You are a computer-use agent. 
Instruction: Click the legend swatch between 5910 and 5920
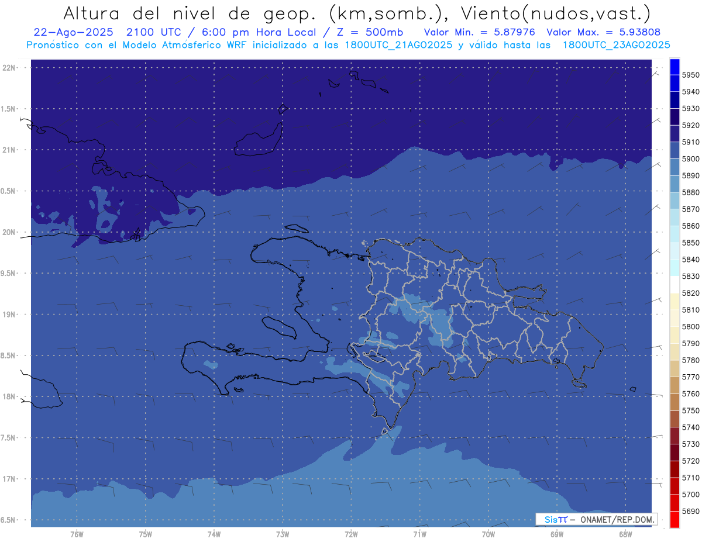(x=675, y=134)
